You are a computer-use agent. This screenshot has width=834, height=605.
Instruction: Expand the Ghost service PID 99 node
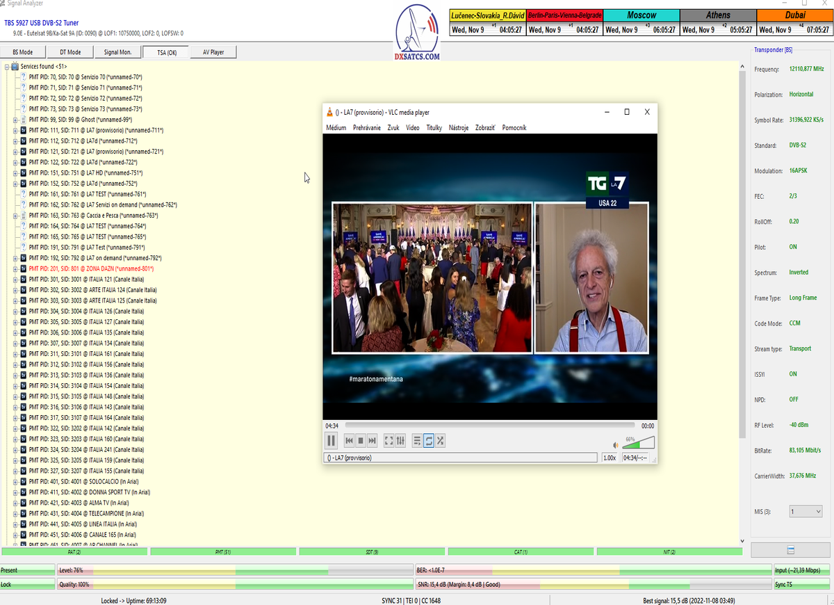tap(15, 120)
